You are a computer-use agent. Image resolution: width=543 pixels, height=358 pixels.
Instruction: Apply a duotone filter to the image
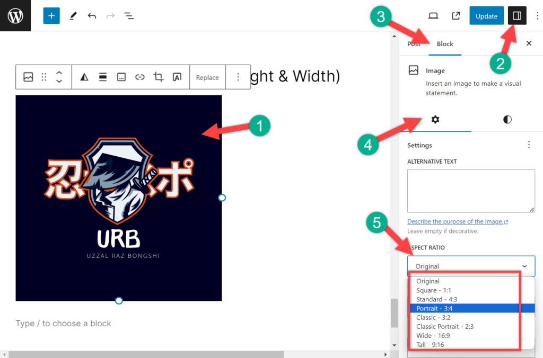pos(84,77)
